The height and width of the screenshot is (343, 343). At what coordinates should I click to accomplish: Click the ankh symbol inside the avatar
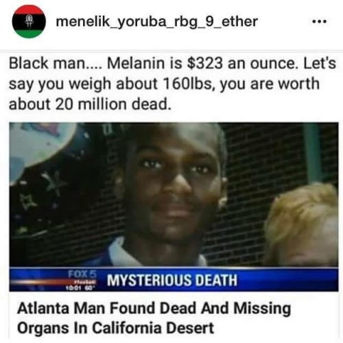pyautogui.click(x=29, y=21)
